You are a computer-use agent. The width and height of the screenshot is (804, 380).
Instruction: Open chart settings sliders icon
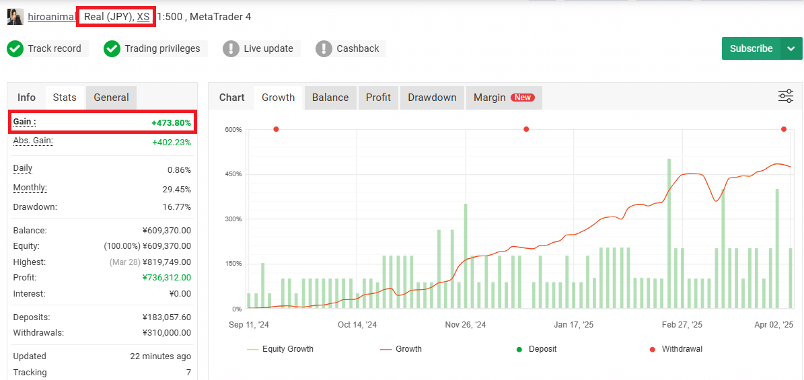pos(785,96)
